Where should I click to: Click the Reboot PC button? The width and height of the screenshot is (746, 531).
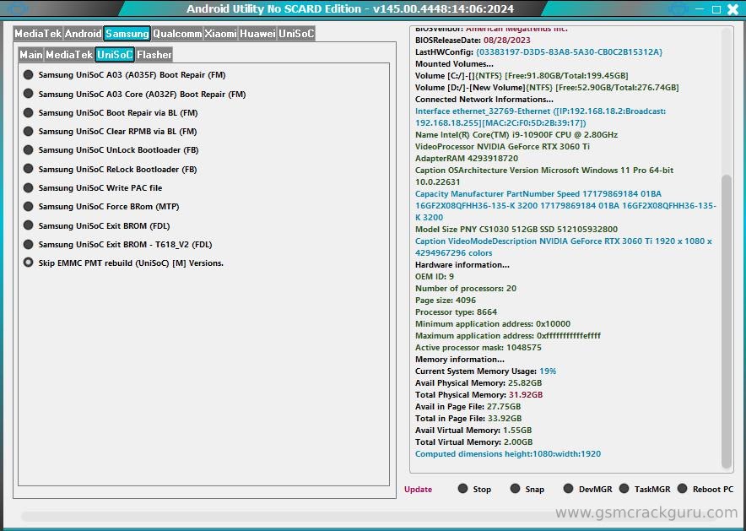coord(705,489)
